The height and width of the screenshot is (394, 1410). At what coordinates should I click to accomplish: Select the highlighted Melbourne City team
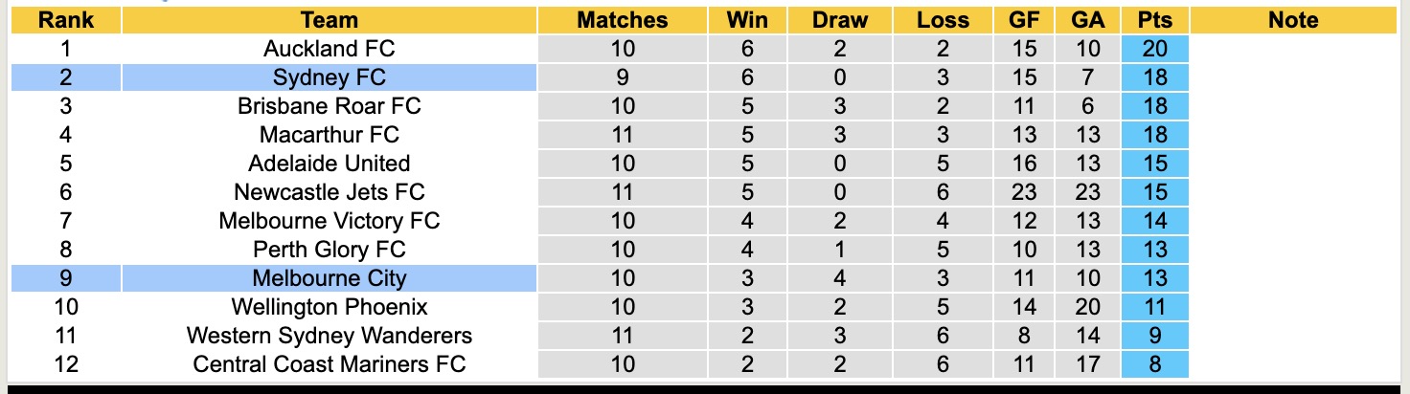[x=329, y=278]
